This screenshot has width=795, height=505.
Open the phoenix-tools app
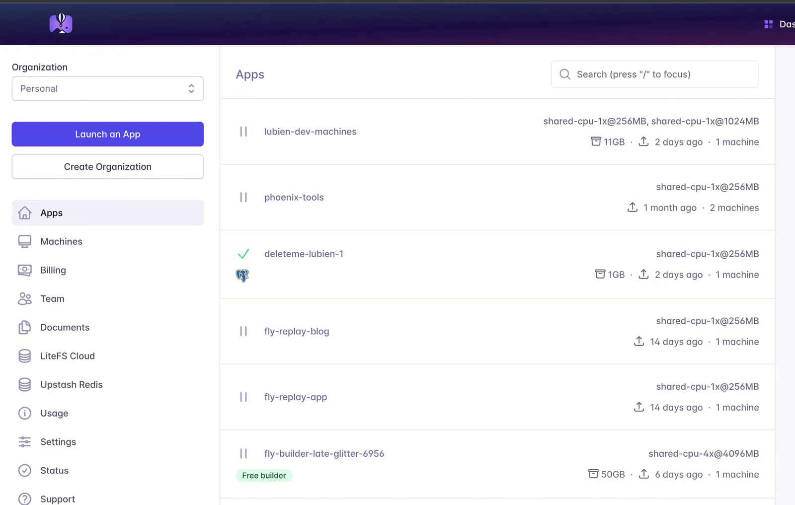pyautogui.click(x=294, y=197)
